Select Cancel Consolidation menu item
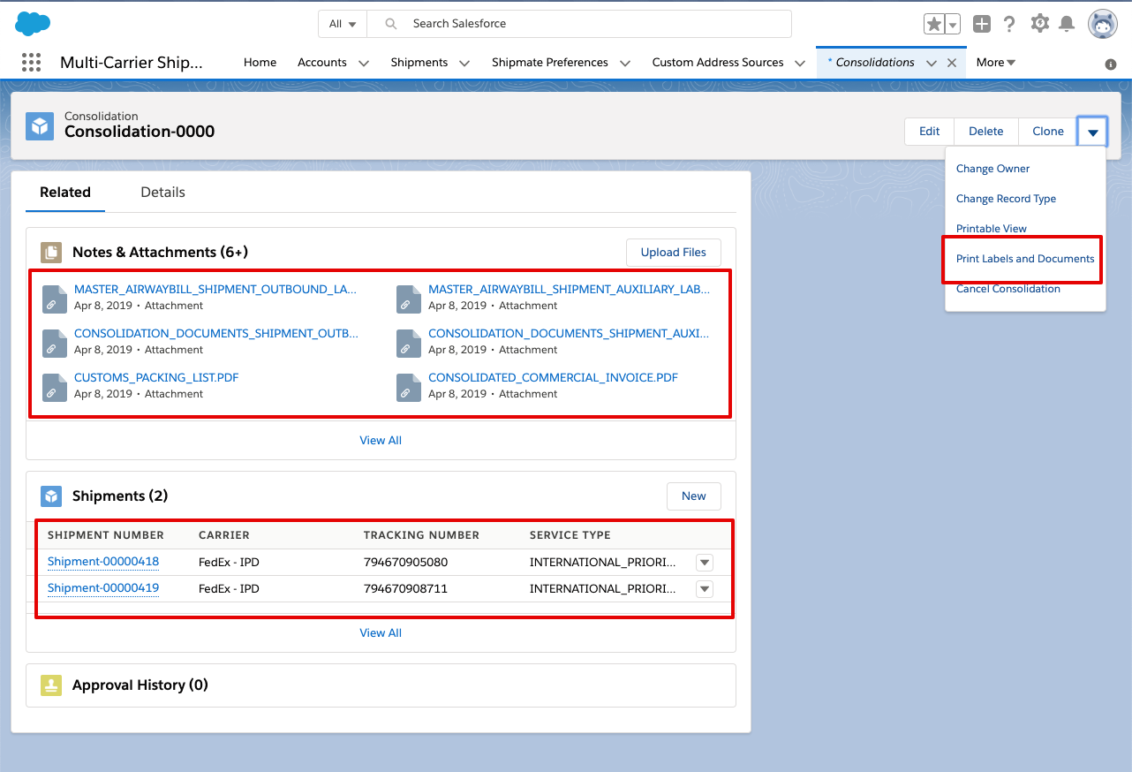The image size is (1132, 772). coord(1008,289)
